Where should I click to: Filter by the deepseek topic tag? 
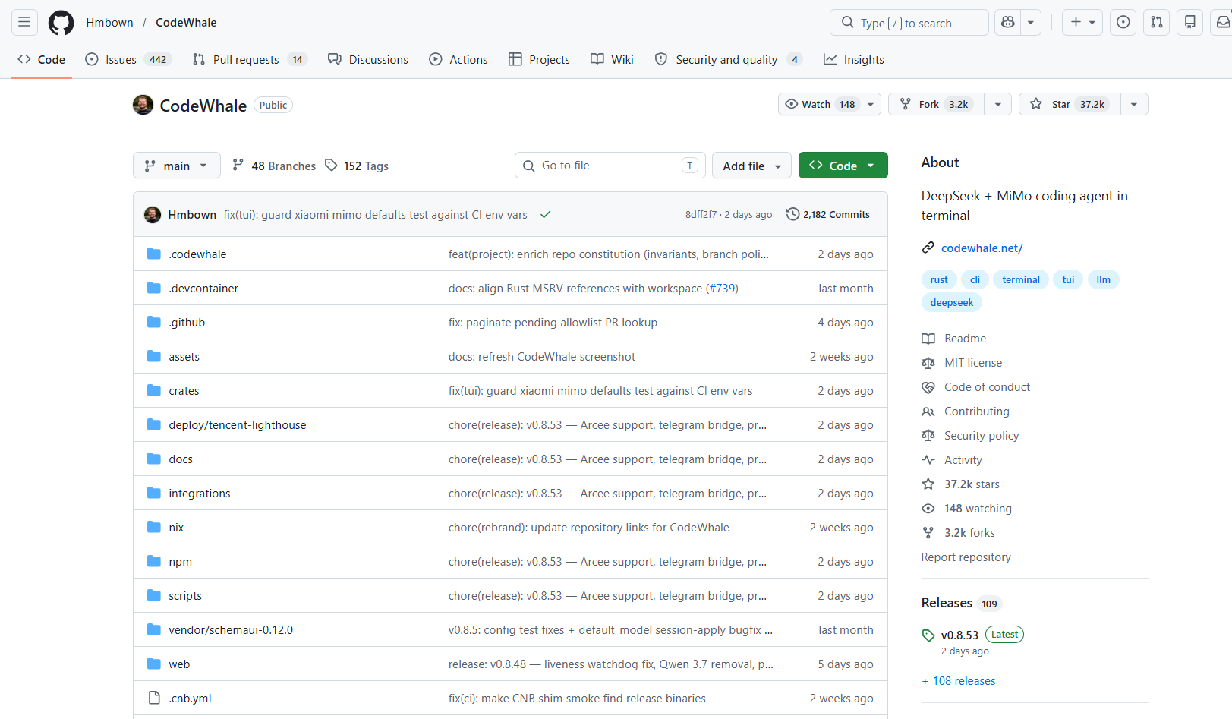[952, 302]
